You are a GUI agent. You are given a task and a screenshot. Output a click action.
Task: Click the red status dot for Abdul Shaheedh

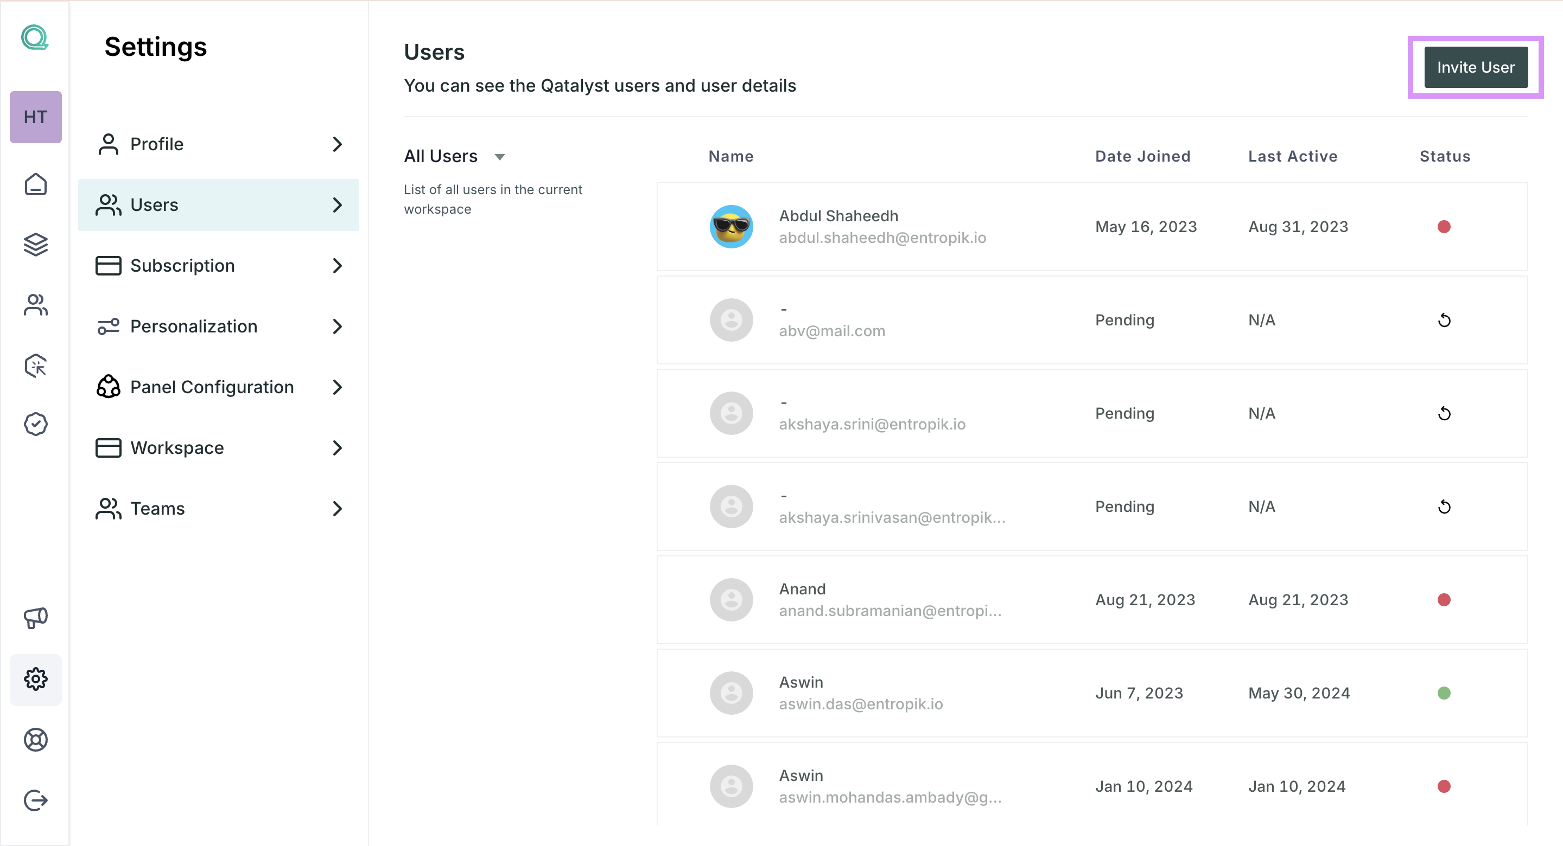tap(1444, 227)
